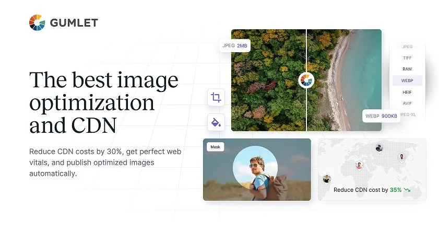This screenshot has height=230, width=439.
Task: Select TIFF format option
Action: 407,58
